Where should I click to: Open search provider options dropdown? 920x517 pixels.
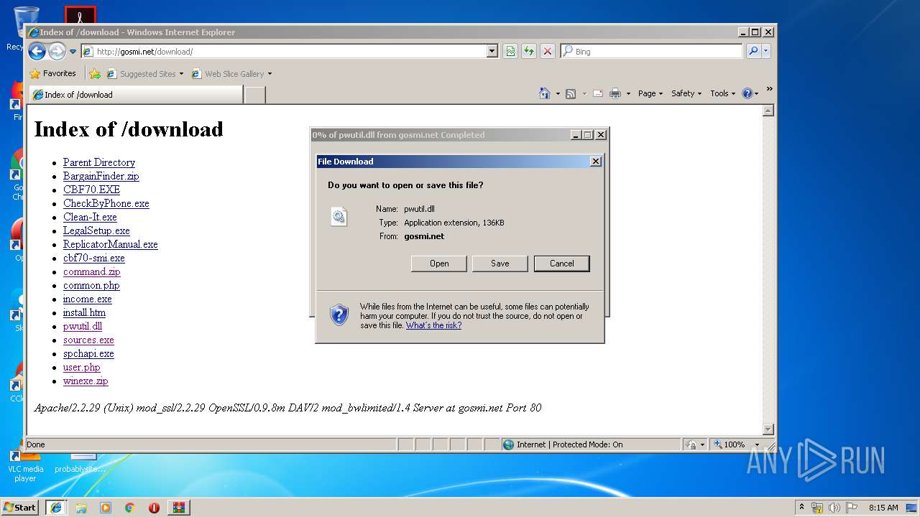click(765, 51)
